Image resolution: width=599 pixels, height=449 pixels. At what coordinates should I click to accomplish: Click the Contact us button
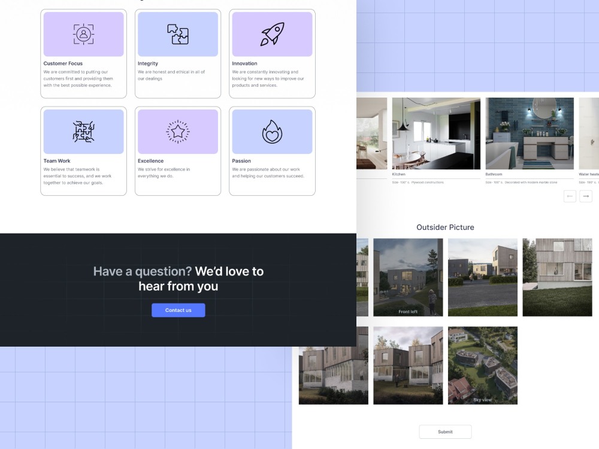coord(179,310)
